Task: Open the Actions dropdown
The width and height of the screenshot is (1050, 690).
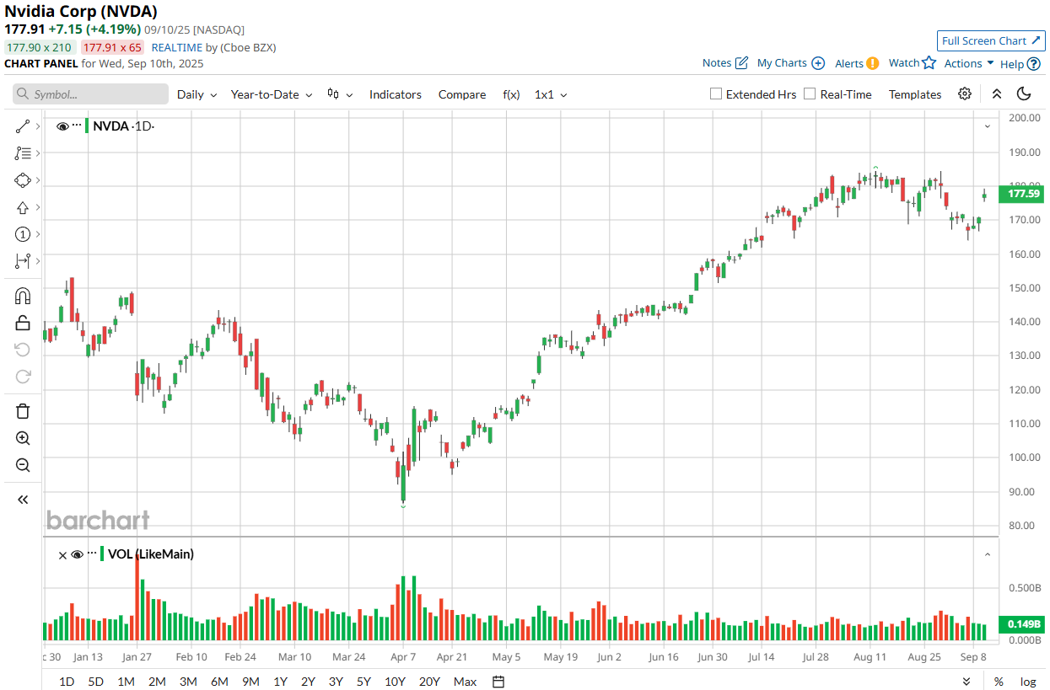Action: 969,63
